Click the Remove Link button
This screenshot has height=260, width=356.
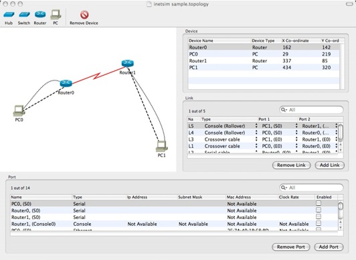click(x=291, y=166)
